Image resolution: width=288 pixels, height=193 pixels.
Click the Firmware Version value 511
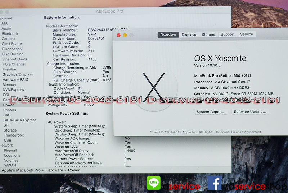pyautogui.click(x=91, y=51)
